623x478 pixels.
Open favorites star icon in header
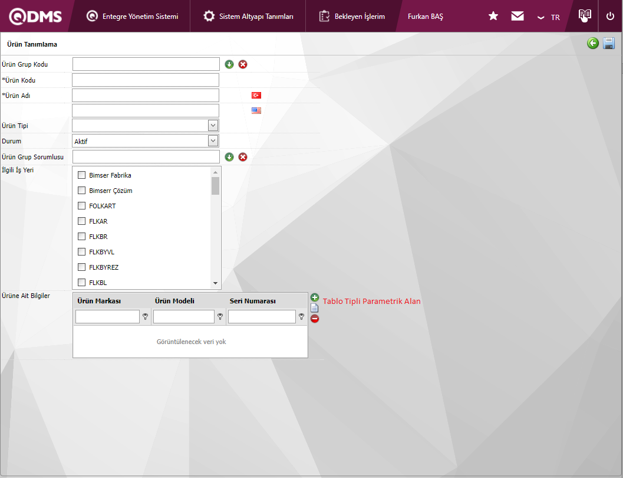point(493,17)
